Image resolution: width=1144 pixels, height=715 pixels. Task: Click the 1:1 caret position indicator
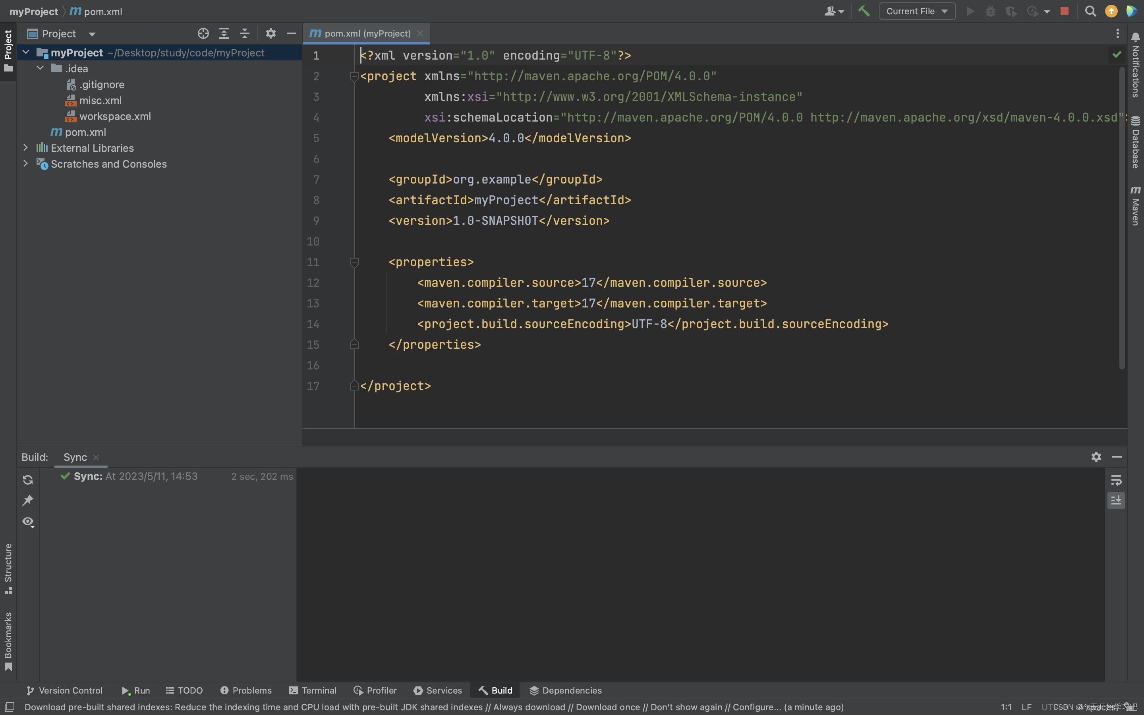(1006, 707)
